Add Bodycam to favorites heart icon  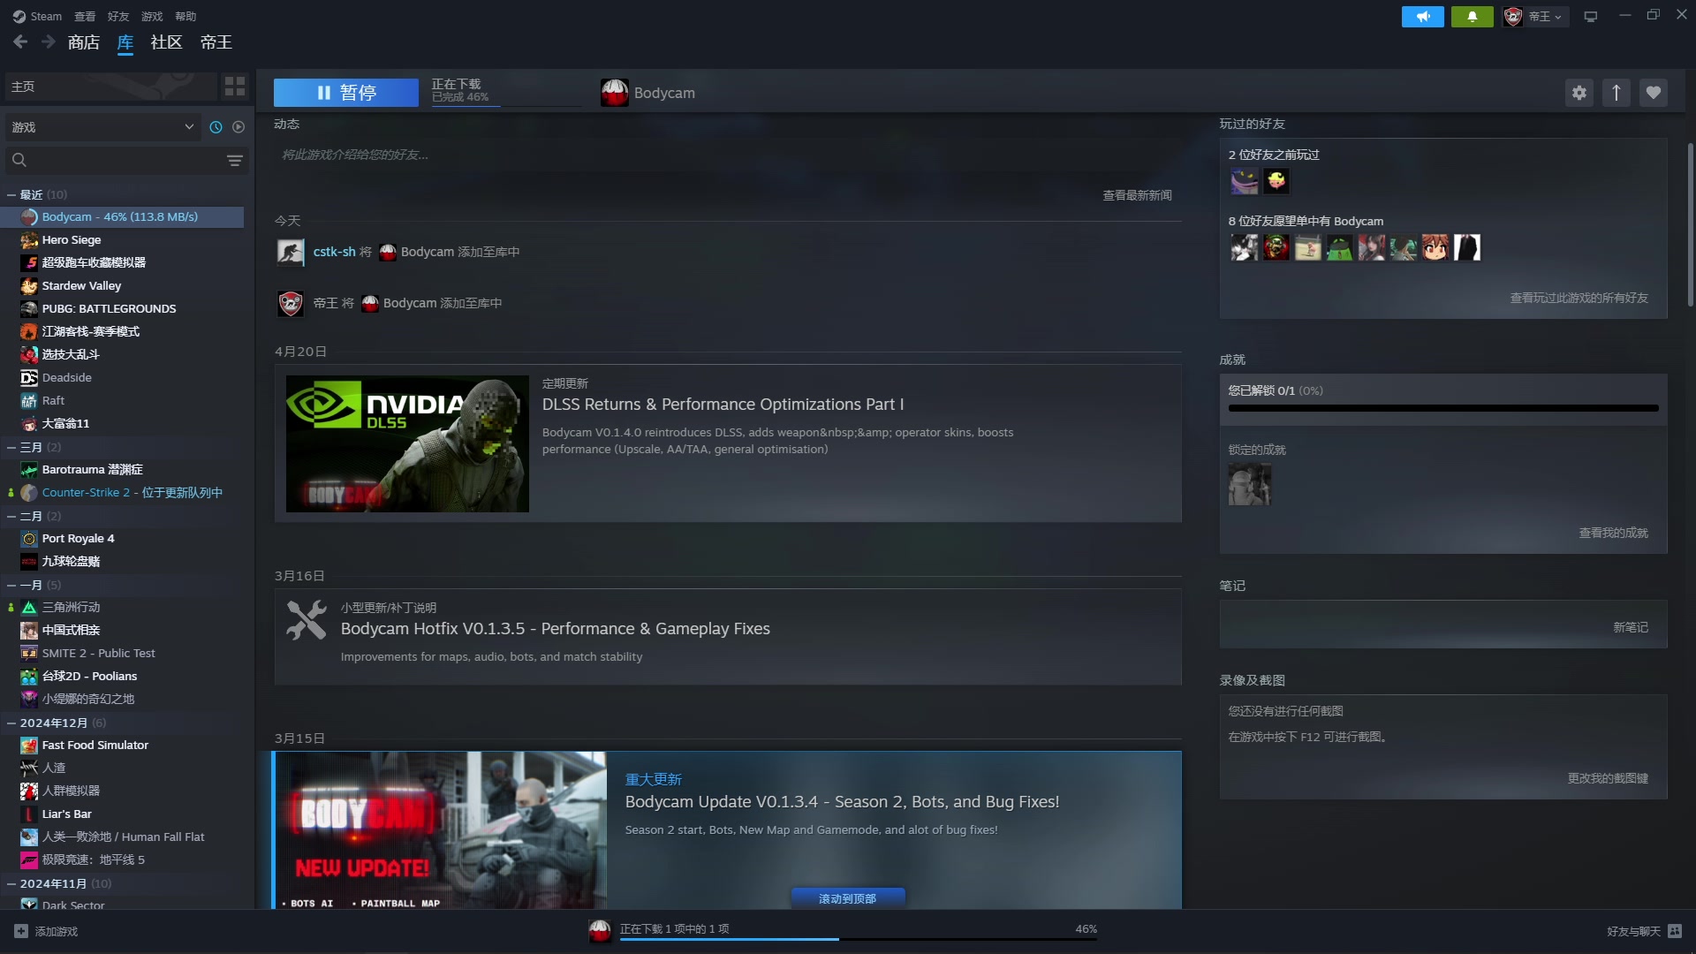[x=1654, y=93]
